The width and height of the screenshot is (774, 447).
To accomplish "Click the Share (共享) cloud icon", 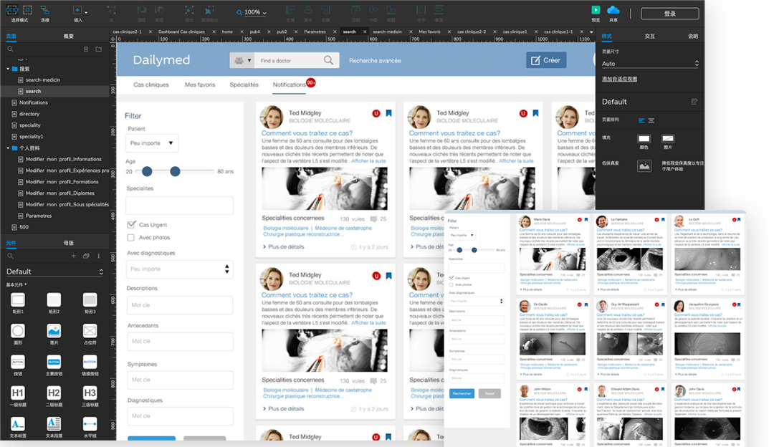I will point(613,10).
